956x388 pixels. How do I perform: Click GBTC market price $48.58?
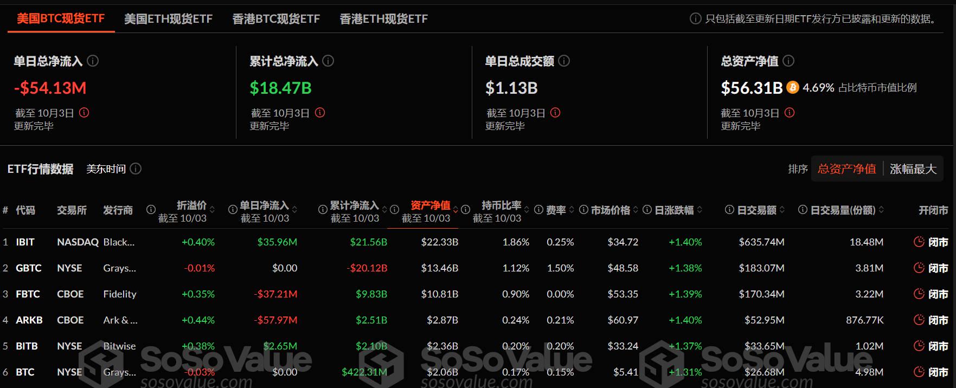click(623, 268)
